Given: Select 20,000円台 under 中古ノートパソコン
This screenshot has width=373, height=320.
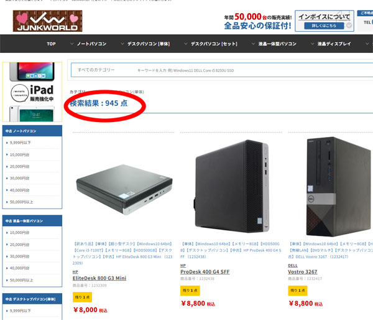Looking at the screenshot, I should pyautogui.click(x=19, y=167).
